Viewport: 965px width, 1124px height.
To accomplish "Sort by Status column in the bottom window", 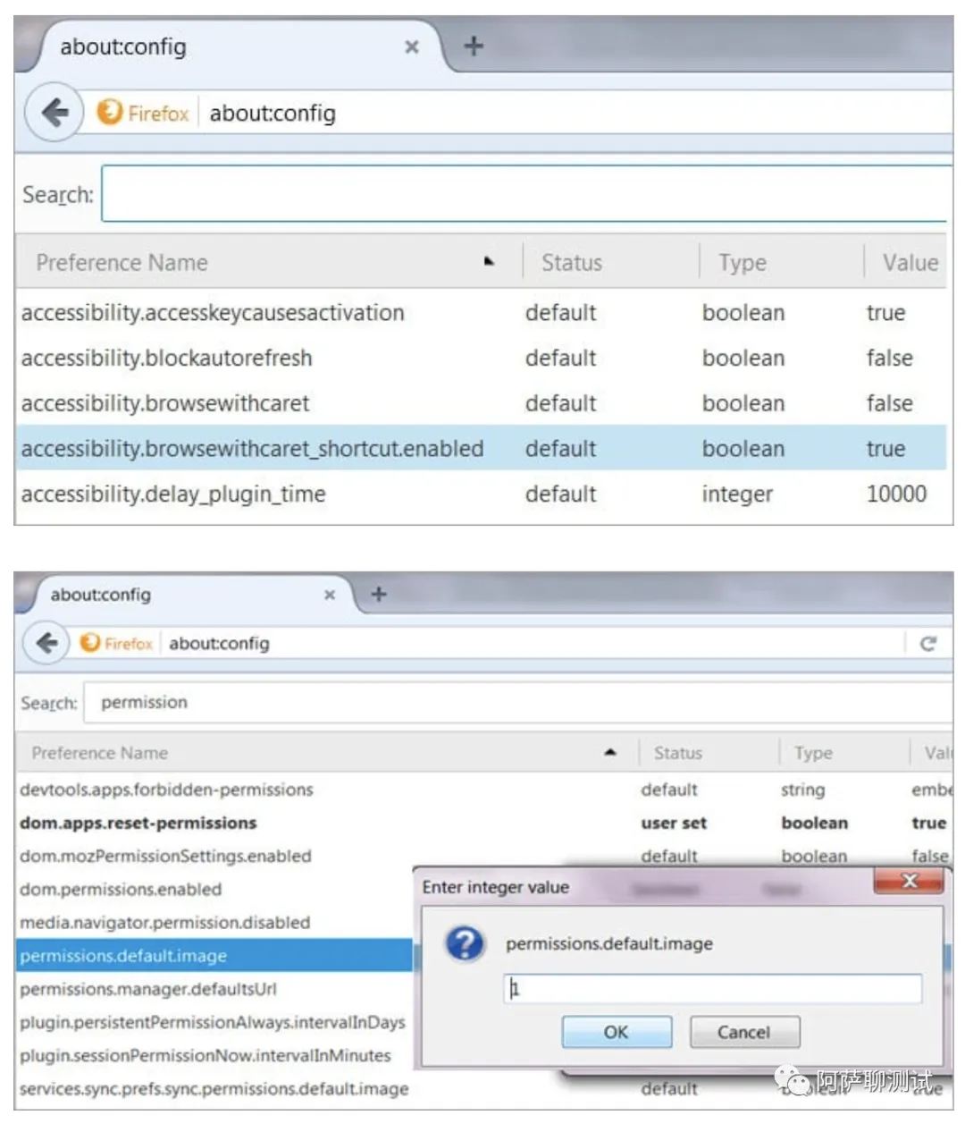I will tap(678, 753).
